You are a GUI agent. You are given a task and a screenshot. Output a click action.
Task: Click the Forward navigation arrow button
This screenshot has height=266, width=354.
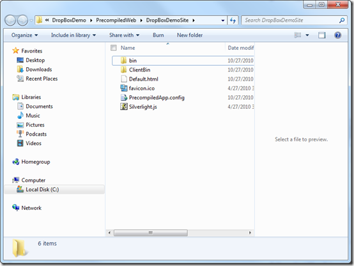[x=22, y=20]
